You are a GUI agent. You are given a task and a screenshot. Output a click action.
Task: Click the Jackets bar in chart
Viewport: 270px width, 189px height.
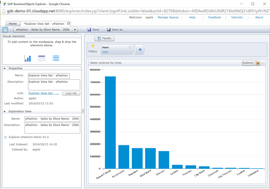[177, 167]
